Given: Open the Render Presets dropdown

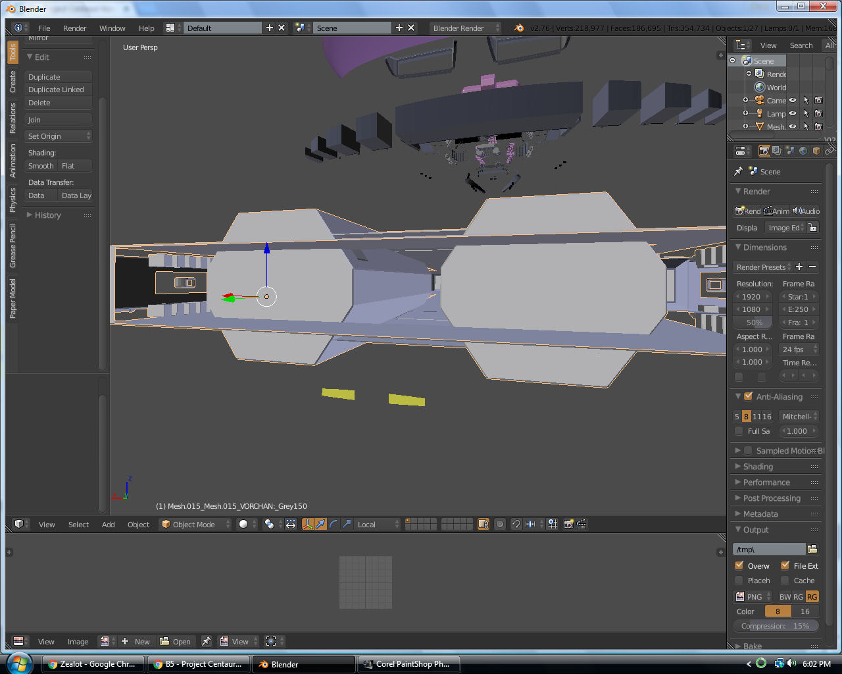Looking at the screenshot, I should tap(762, 267).
